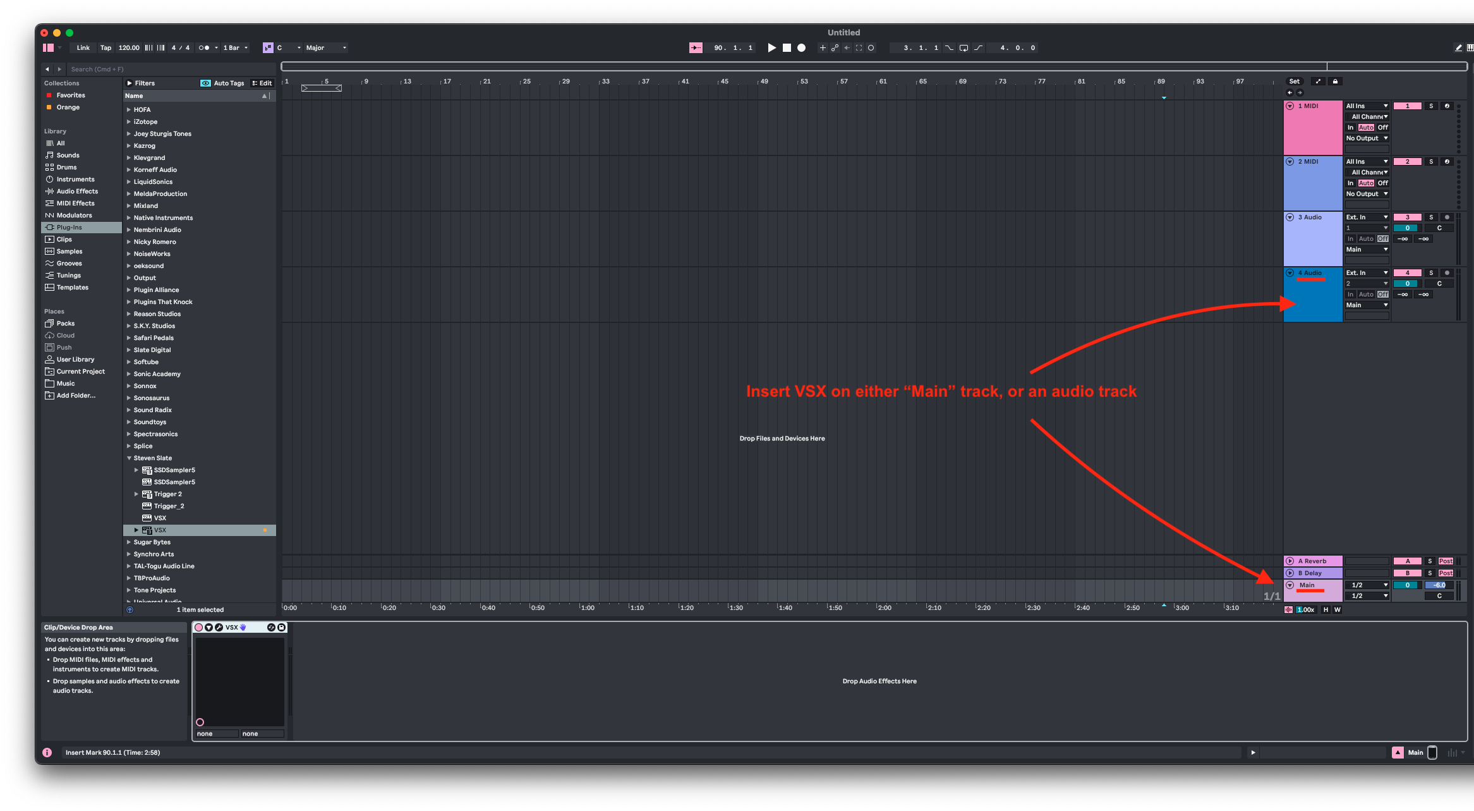Solo the 1 MIDI track

coord(1431,106)
